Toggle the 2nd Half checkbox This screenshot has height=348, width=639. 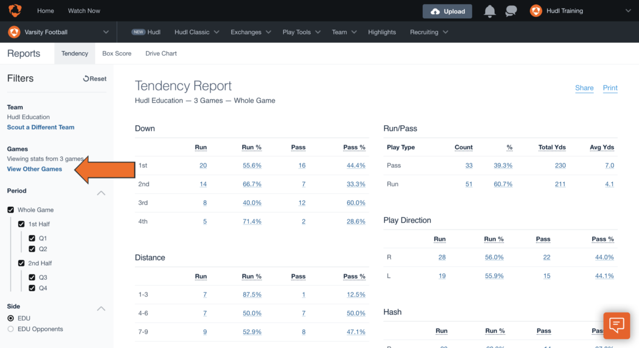tap(21, 263)
